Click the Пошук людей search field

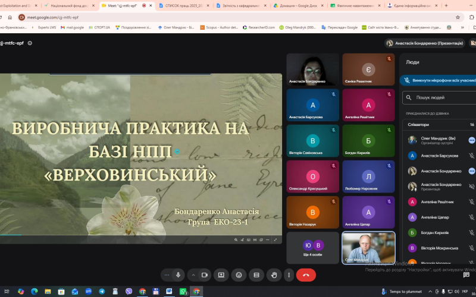440,97
